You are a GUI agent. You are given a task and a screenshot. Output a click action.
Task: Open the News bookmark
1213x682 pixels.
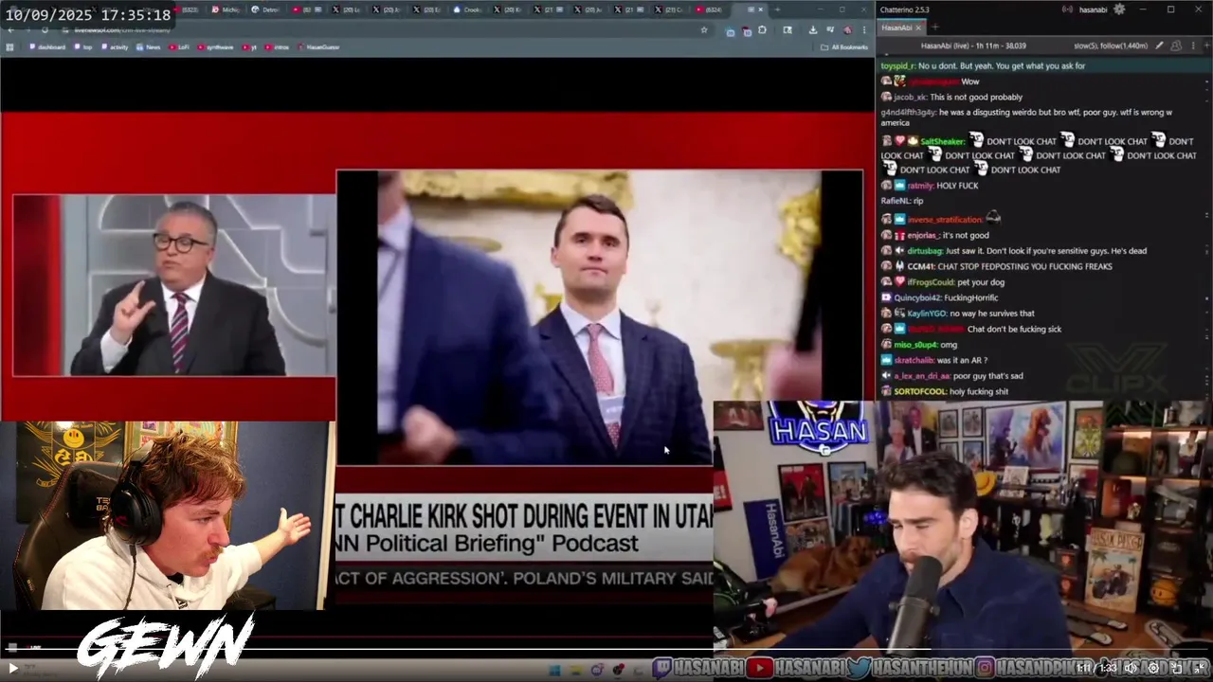(x=149, y=46)
